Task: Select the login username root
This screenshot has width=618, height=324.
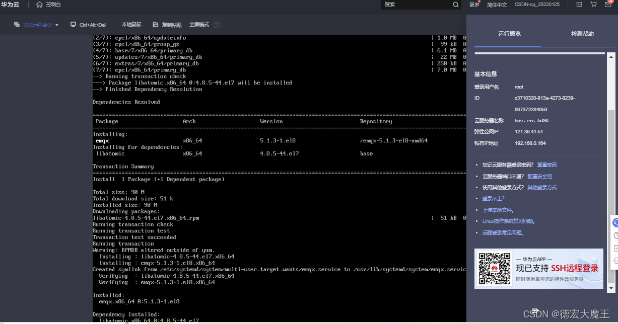Action: [x=519, y=87]
